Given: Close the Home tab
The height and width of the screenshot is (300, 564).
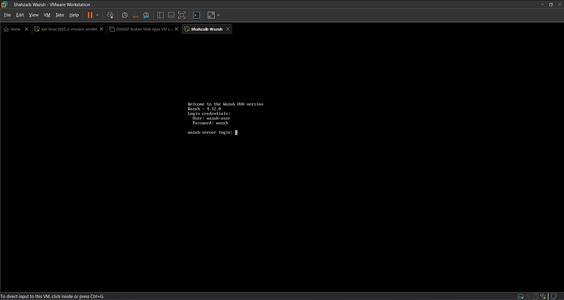Looking at the screenshot, I should coord(27,29).
